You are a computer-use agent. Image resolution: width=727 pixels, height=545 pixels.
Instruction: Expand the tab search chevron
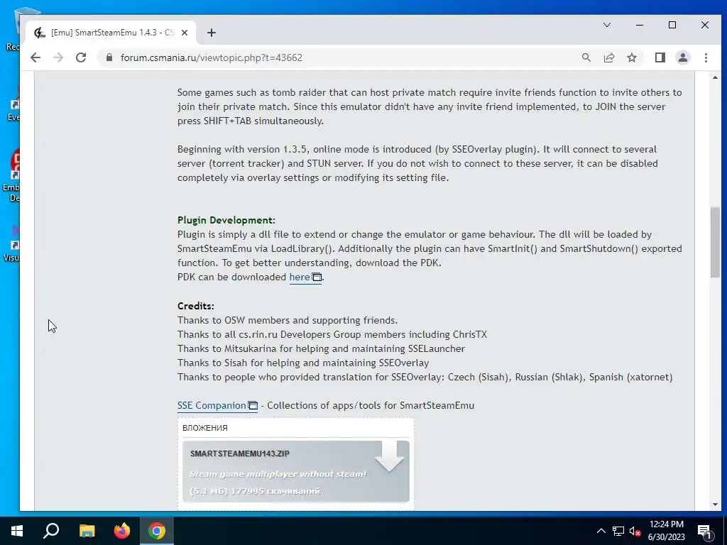(x=606, y=25)
